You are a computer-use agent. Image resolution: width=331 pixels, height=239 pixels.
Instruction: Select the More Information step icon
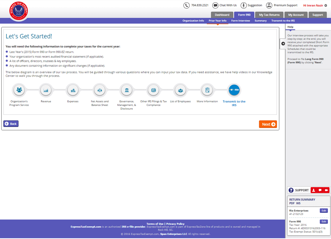pos(207,90)
